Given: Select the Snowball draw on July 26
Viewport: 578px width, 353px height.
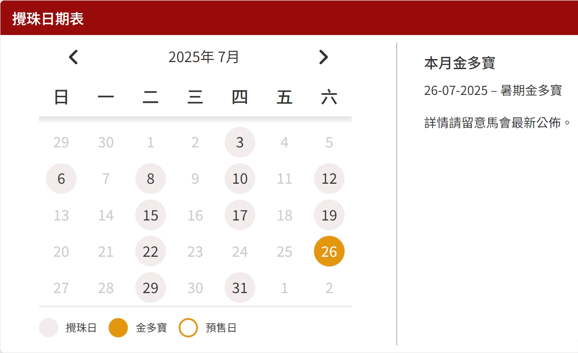Looking at the screenshot, I should (x=329, y=252).
